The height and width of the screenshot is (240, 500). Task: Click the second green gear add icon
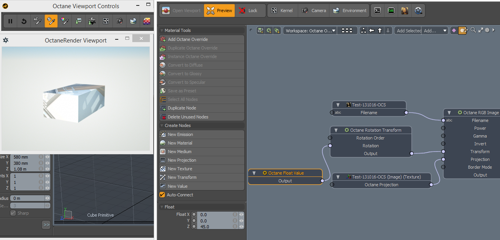(277, 30)
